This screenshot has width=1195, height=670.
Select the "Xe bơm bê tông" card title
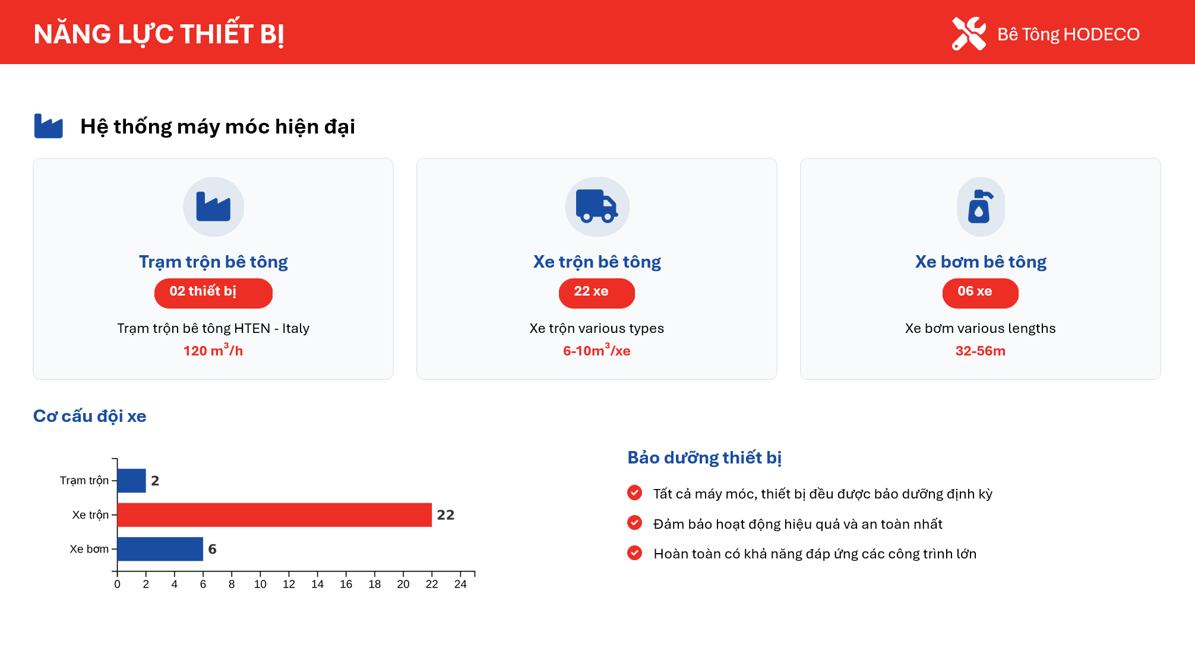tap(981, 262)
